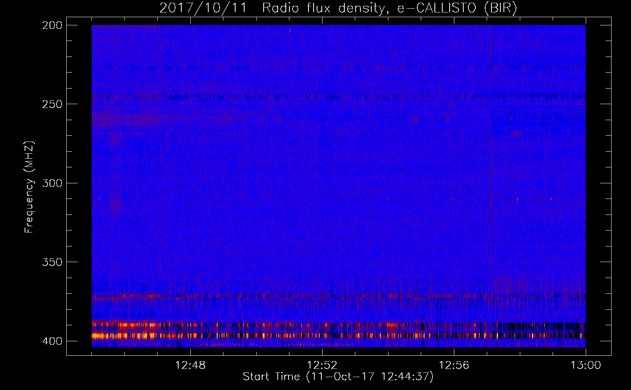Click the 350 frequency tick label
This screenshot has height=390, width=631.
pyautogui.click(x=52, y=262)
